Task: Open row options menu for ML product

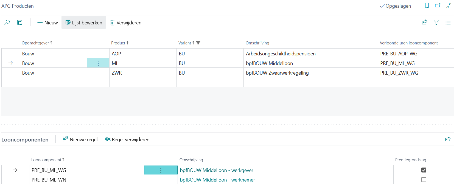Action: (x=98, y=63)
